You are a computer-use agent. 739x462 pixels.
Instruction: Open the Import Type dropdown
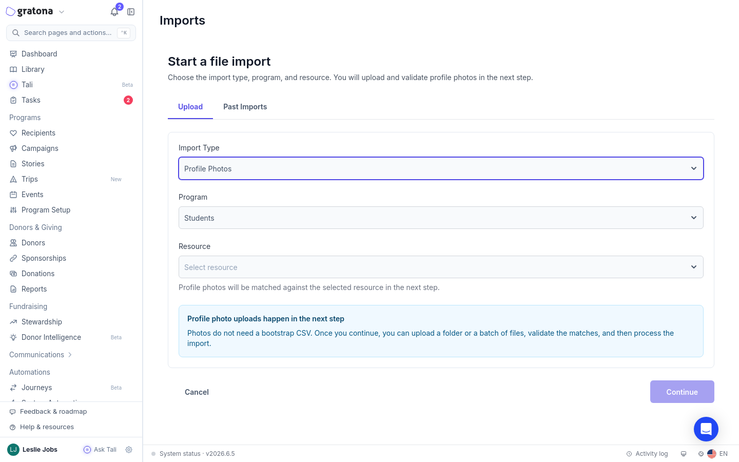[x=441, y=168]
